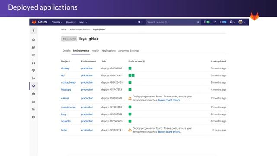Open the analytics chart sidebar icon
Image resolution: width=277 pixels, height=156 pixels.
click(x=34, y=102)
